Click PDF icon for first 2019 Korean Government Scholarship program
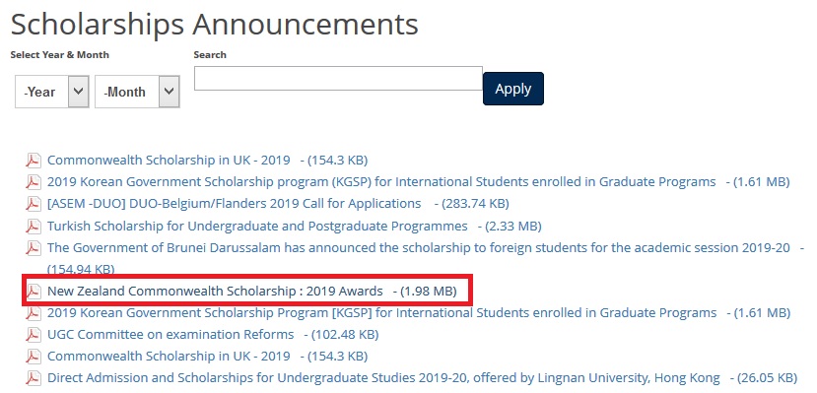The image size is (817, 393). pos(34,182)
